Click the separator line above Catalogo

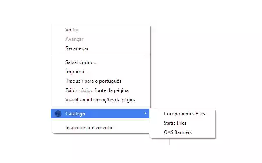100,107
